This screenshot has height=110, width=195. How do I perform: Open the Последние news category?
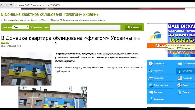[x=159, y=64]
